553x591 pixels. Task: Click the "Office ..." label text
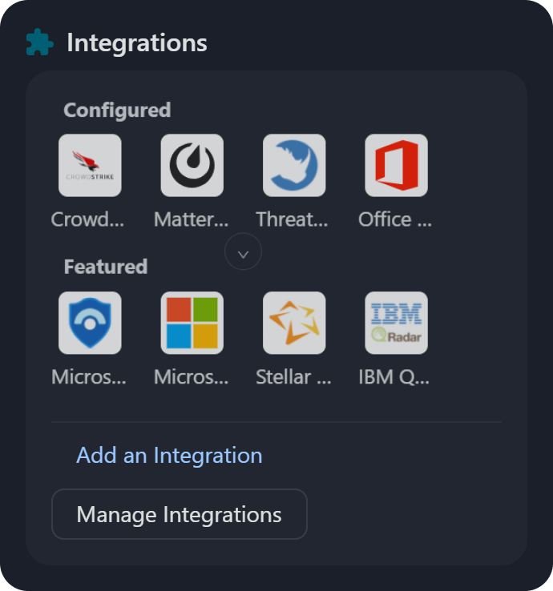[395, 219]
